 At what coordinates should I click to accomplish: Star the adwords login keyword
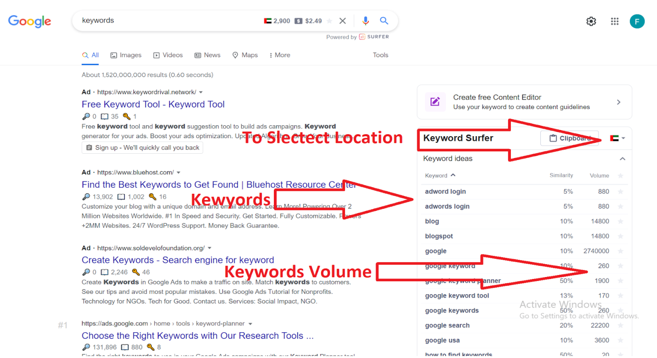620,206
